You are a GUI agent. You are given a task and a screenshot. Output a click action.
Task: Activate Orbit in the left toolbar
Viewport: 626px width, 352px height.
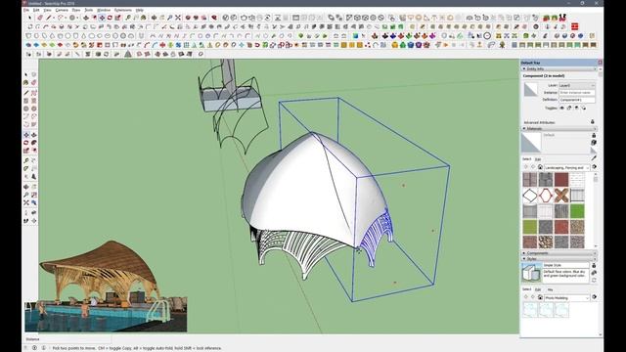click(x=26, y=187)
